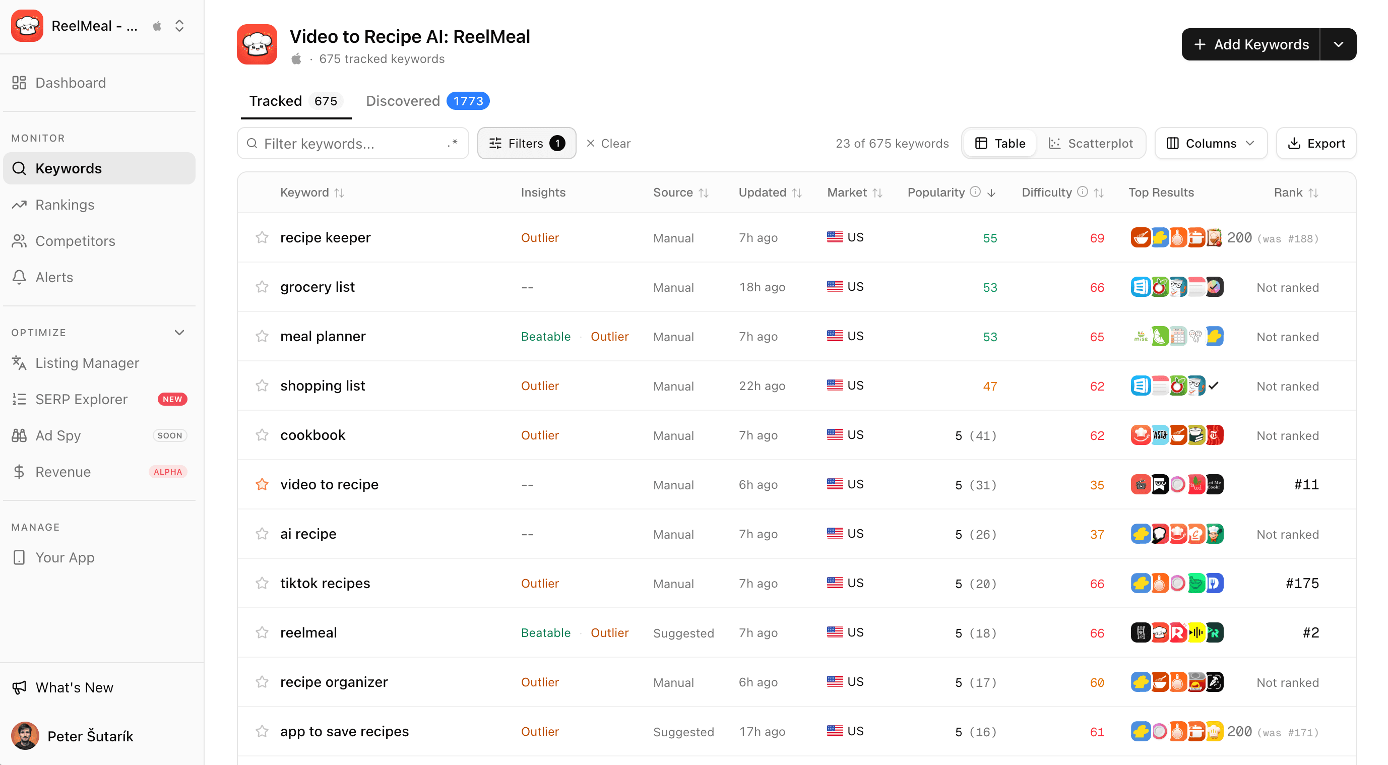Unstar the video to recipe keyword
Screen dimensions: 1388x765
[262, 484]
